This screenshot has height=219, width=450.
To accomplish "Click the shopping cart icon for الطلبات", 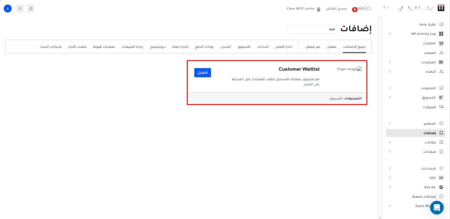I will pyautogui.click(x=441, y=43).
